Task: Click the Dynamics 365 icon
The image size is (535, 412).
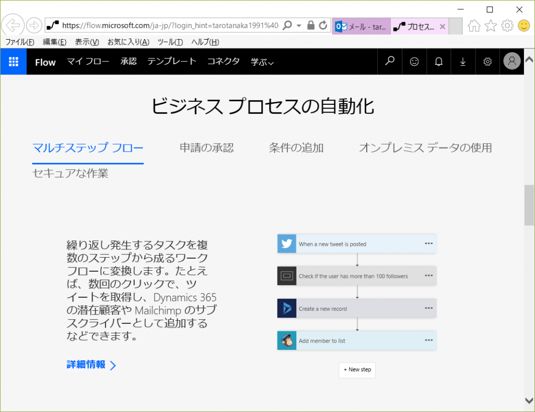Action: coord(287,308)
